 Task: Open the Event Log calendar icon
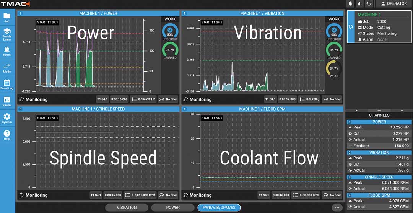pos(7,84)
